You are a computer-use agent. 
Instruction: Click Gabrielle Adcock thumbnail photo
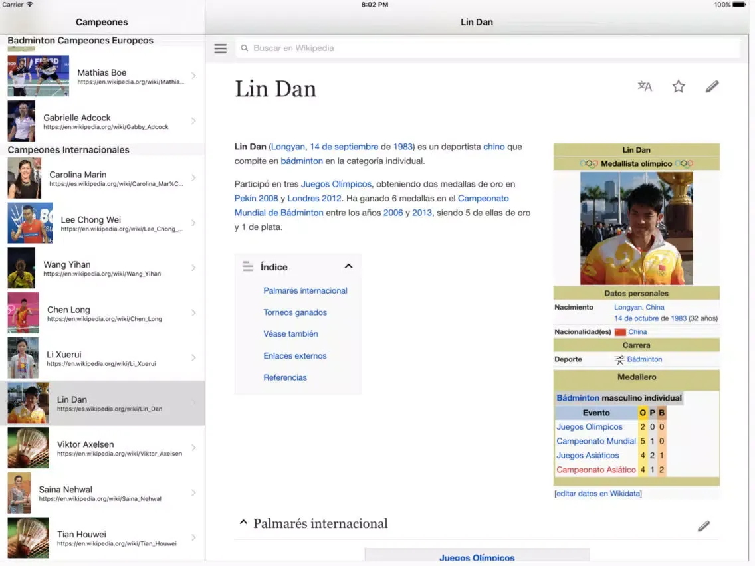(21, 121)
